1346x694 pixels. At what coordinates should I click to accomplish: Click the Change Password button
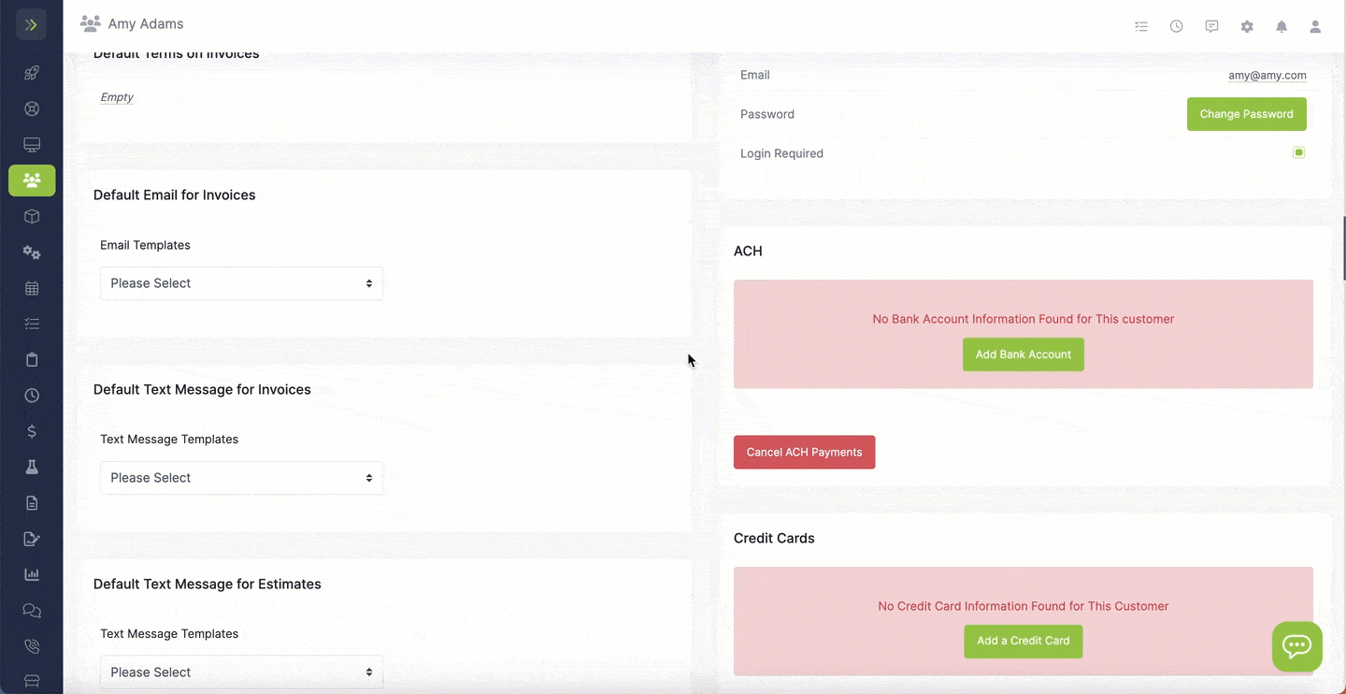1247,114
